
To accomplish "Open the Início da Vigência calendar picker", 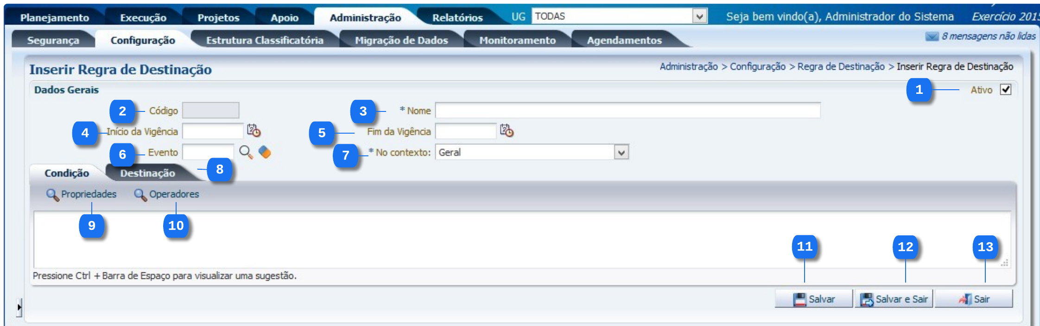I will [x=254, y=131].
